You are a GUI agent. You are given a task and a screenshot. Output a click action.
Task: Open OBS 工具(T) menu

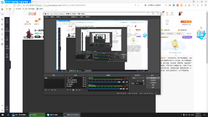82,17
